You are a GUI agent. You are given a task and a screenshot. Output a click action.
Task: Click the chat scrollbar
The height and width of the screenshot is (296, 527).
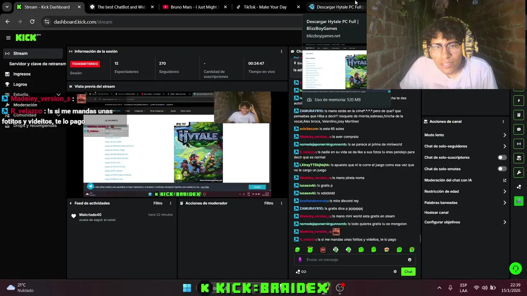tap(420, 238)
